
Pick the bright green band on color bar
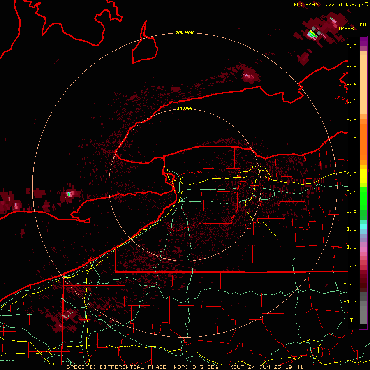coord(363,198)
